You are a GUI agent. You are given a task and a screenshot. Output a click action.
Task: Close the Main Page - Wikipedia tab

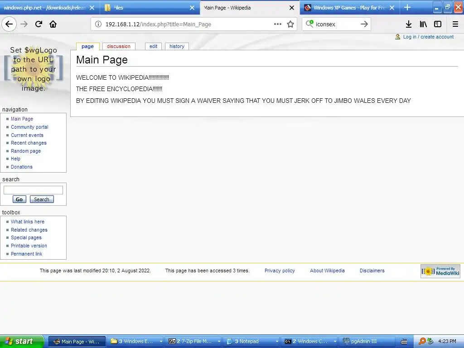click(x=292, y=8)
